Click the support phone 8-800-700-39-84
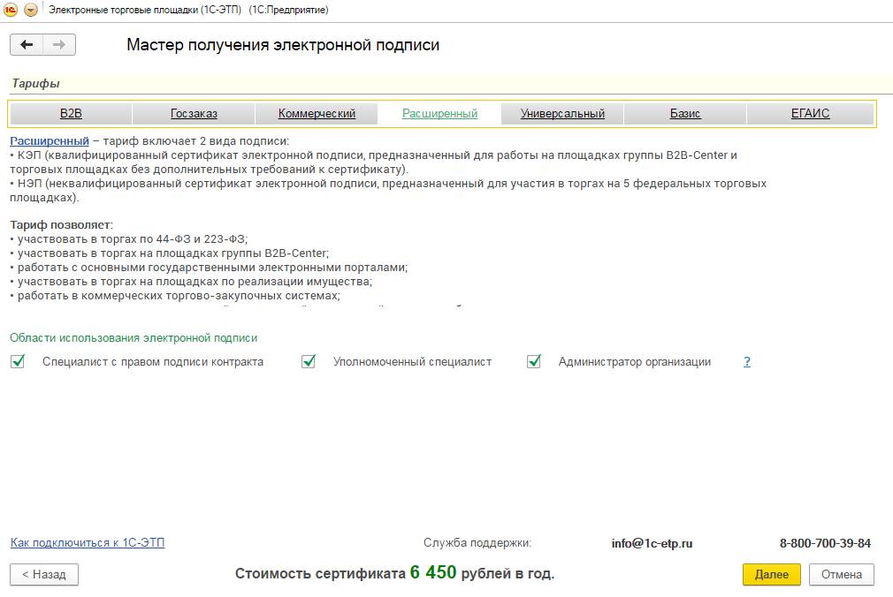This screenshot has height=597, width=893. coord(825,543)
